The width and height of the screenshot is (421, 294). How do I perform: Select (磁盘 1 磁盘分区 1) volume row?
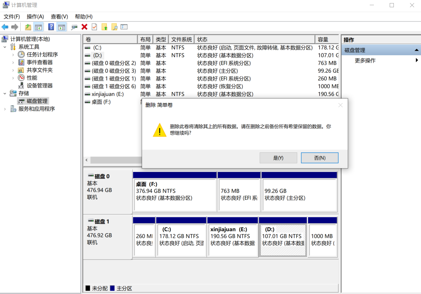pyautogui.click(x=212, y=79)
